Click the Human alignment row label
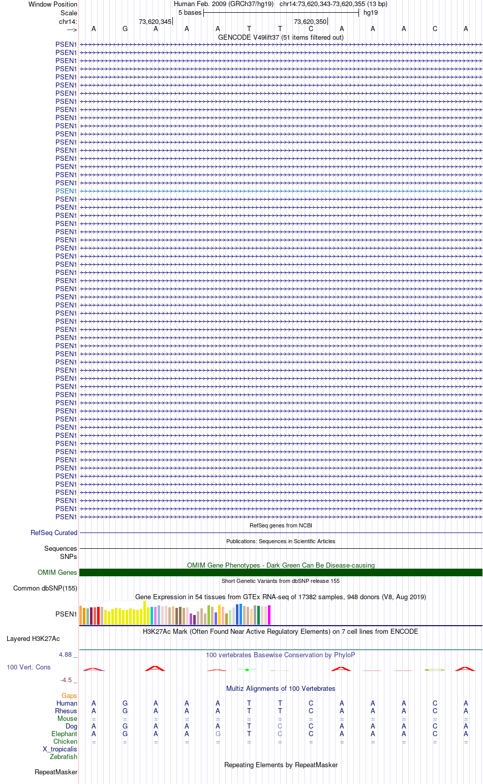The height and width of the screenshot is (784, 483). (x=67, y=704)
